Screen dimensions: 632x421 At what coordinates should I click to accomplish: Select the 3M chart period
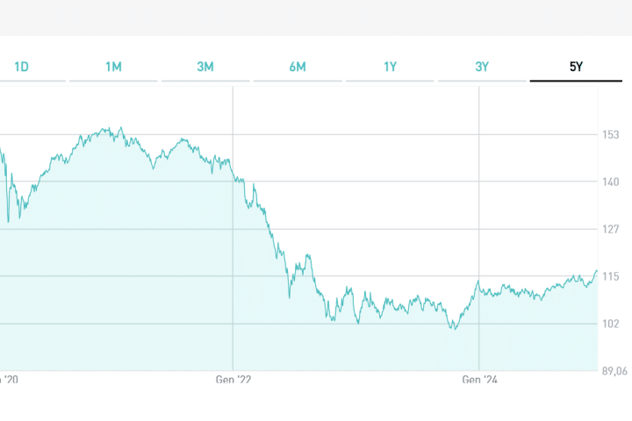click(x=205, y=67)
